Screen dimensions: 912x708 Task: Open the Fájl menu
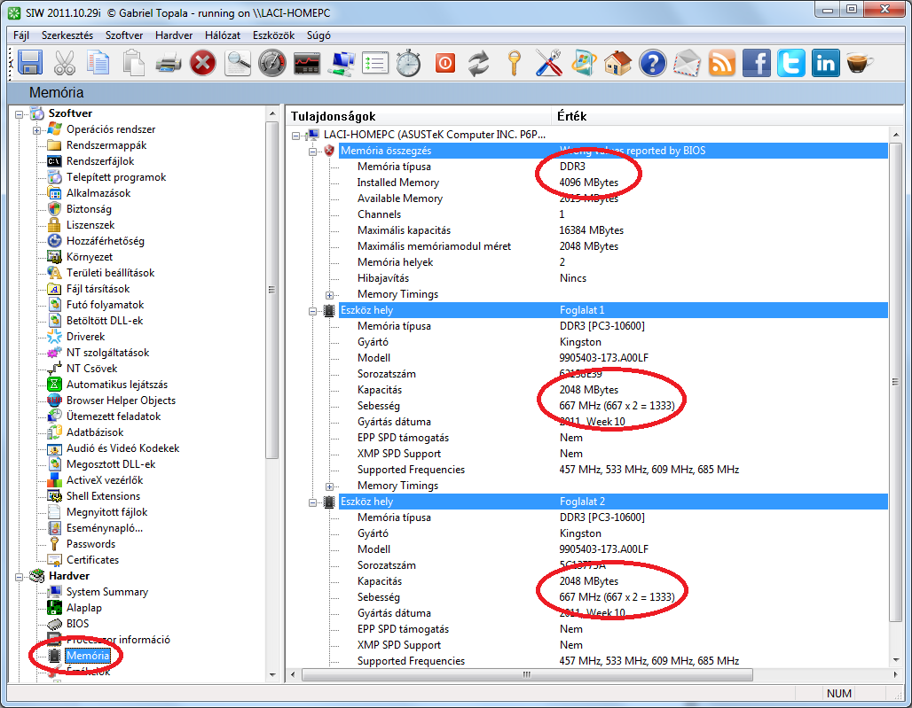click(x=21, y=35)
